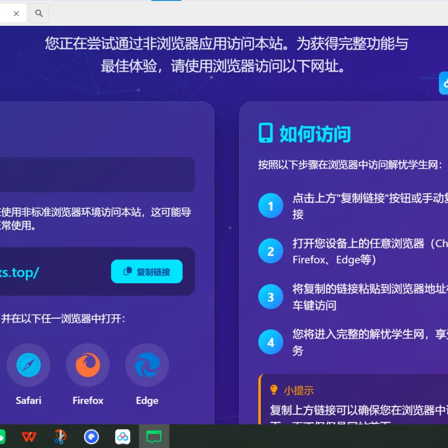
Task: Click the text 将复制的链接粘贴到浏览器地址
Action: click(370, 289)
